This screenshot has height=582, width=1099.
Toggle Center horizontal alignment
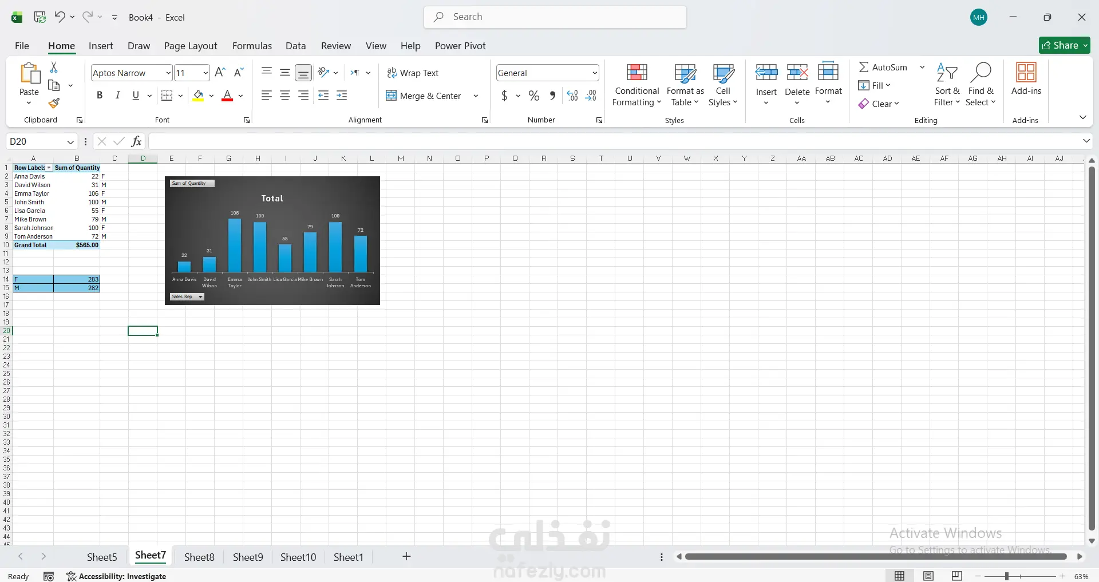[x=285, y=96]
